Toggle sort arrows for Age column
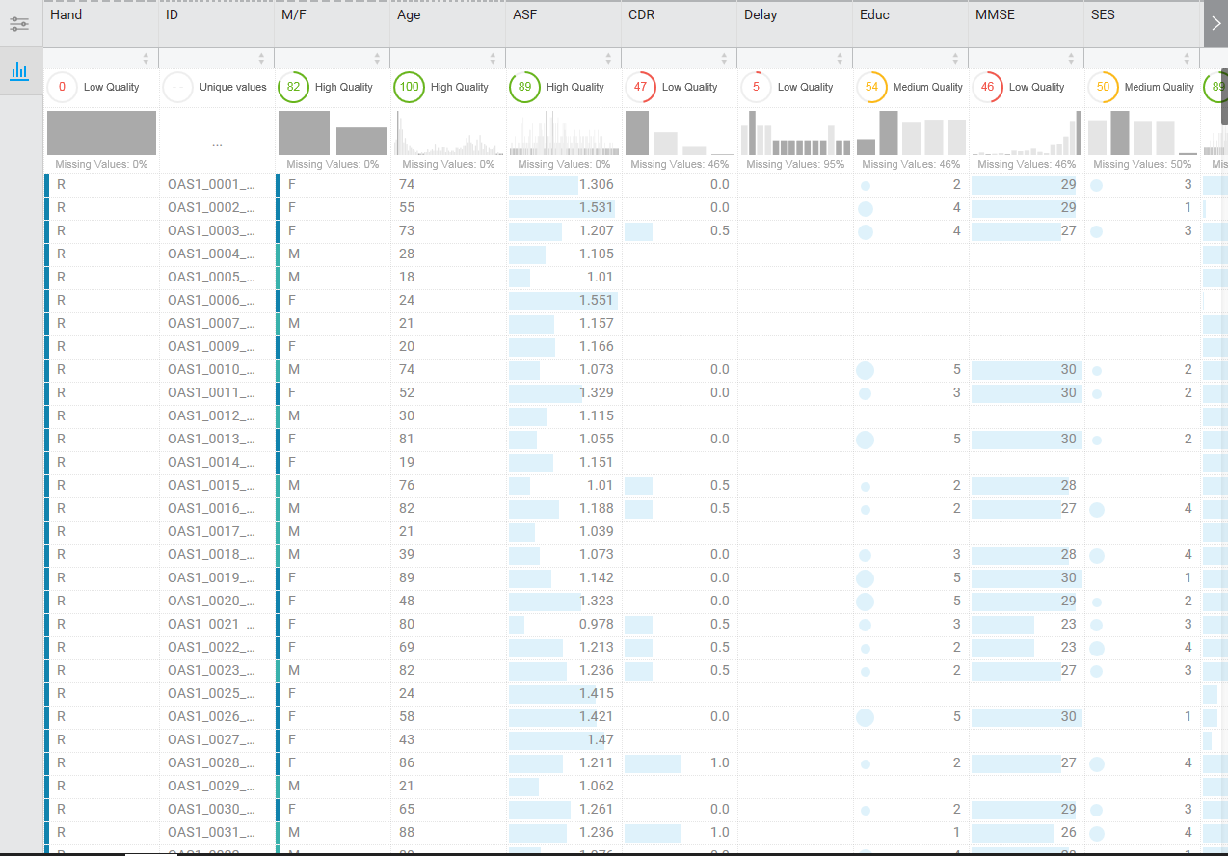 click(493, 58)
